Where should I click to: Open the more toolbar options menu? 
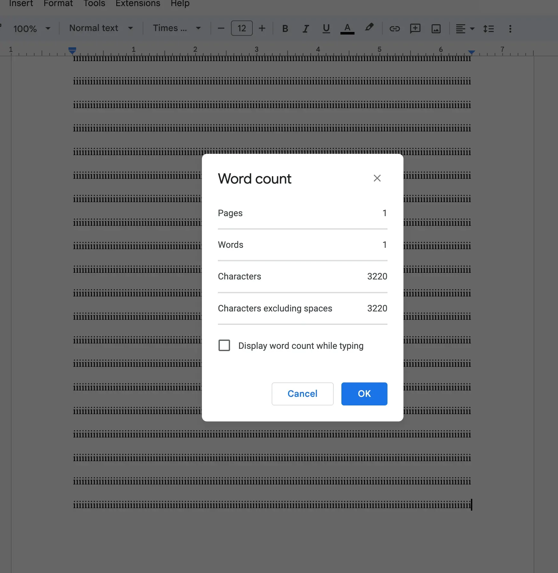(x=510, y=28)
